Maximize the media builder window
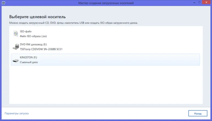This screenshot has width=212, height=121. (199, 2)
